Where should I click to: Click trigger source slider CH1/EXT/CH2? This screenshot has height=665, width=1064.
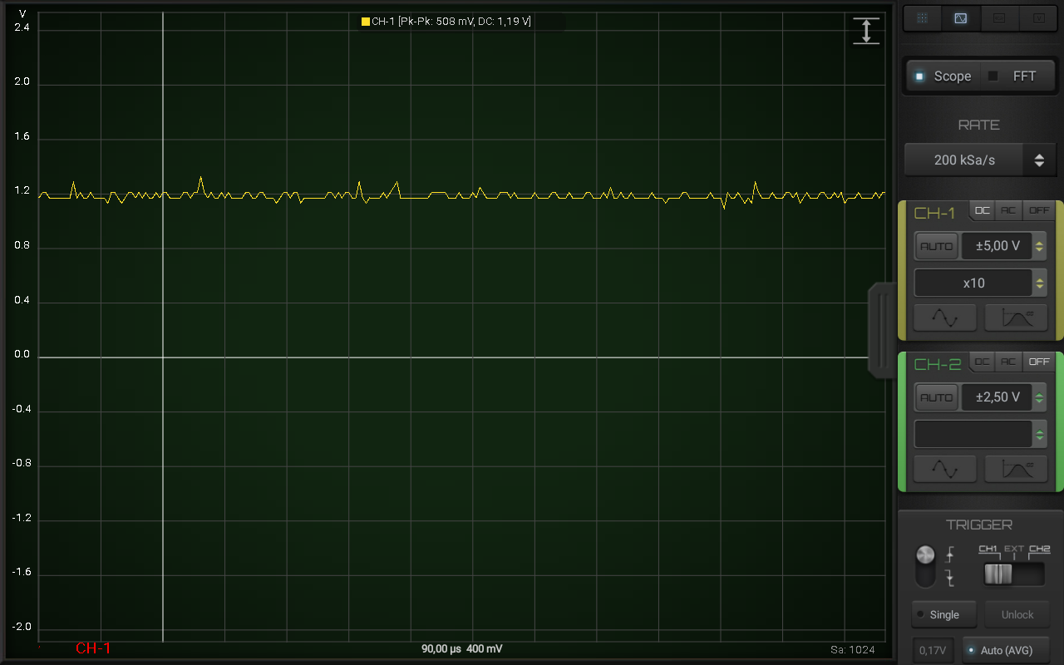point(1013,574)
